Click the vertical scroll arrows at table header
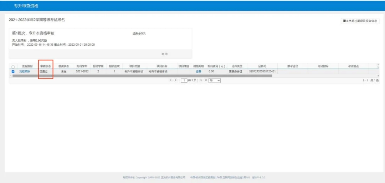This screenshot has height=183, width=385. point(378,66)
